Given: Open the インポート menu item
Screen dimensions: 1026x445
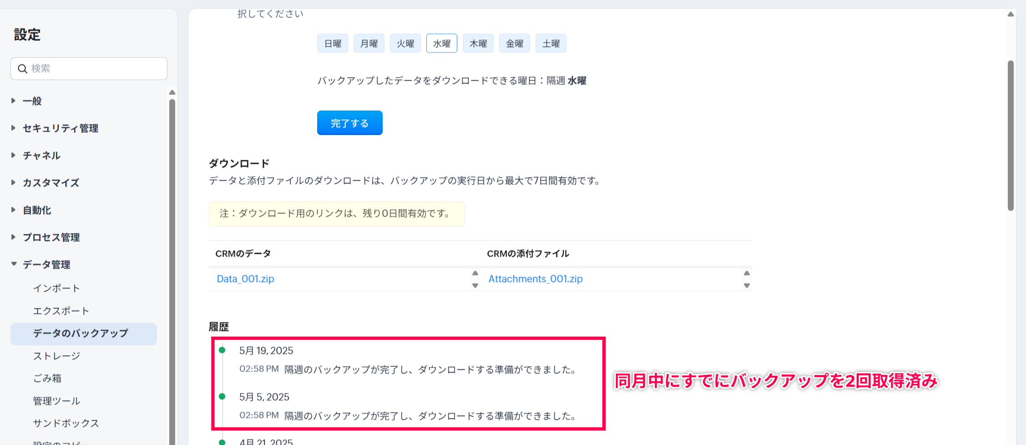Looking at the screenshot, I should pos(56,288).
